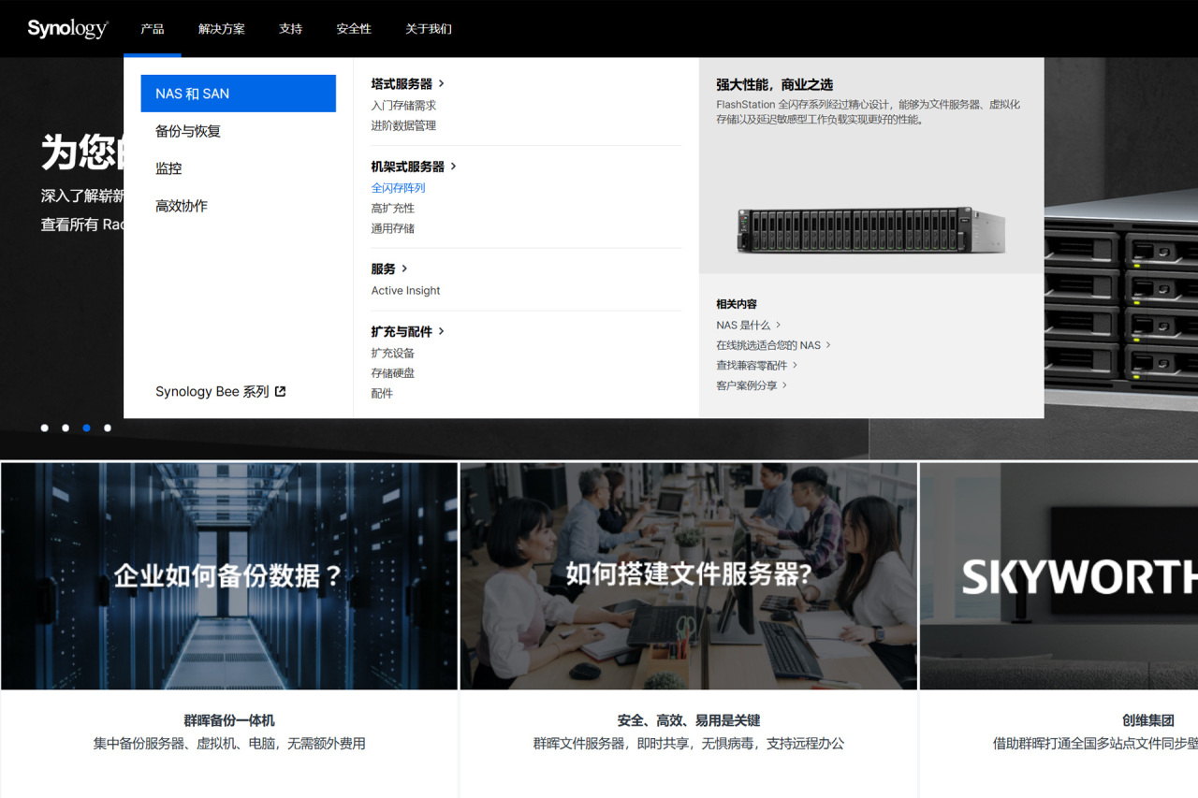Image resolution: width=1198 pixels, height=798 pixels.
Task: Select the first carousel dot
Action: [x=44, y=428]
